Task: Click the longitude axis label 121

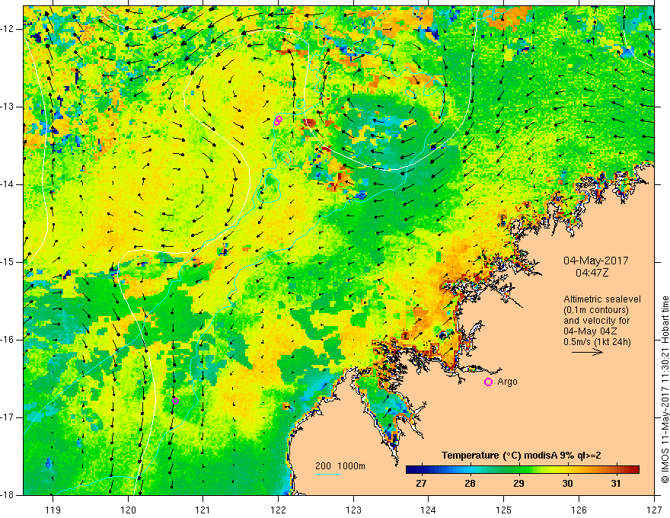Action: [203, 510]
